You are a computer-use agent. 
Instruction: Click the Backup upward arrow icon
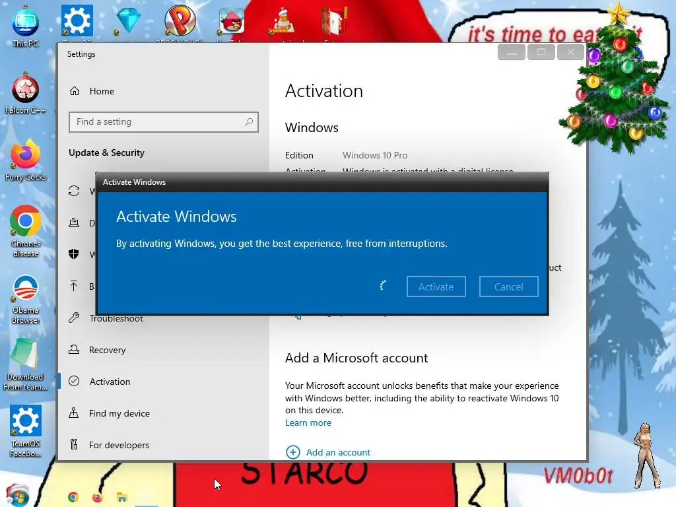pos(74,286)
